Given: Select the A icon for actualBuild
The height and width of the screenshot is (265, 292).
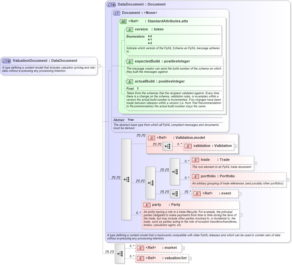Looking at the screenshot, I should [x=129, y=82].
